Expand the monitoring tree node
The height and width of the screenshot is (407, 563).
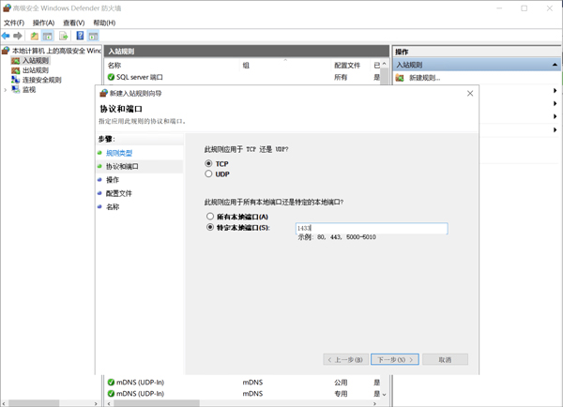[6, 90]
